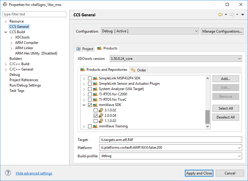248x181 pixels.
Task: Select Products and Repositories tab
Action: [104, 70]
